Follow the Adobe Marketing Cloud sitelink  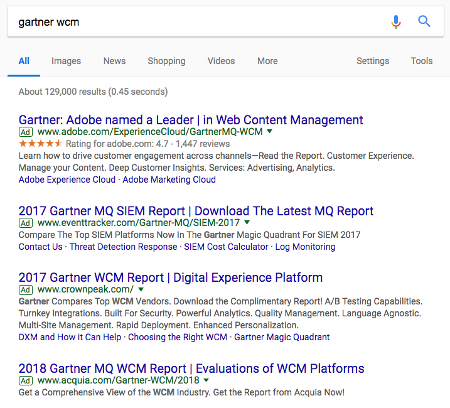pos(169,180)
